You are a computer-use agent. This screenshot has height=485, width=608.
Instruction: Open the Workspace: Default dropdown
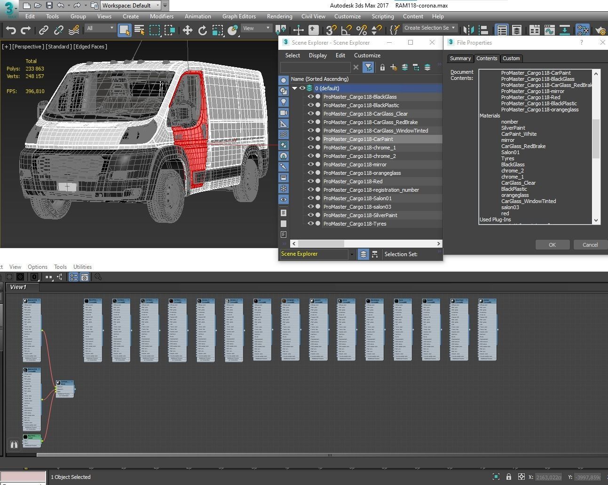pyautogui.click(x=131, y=6)
